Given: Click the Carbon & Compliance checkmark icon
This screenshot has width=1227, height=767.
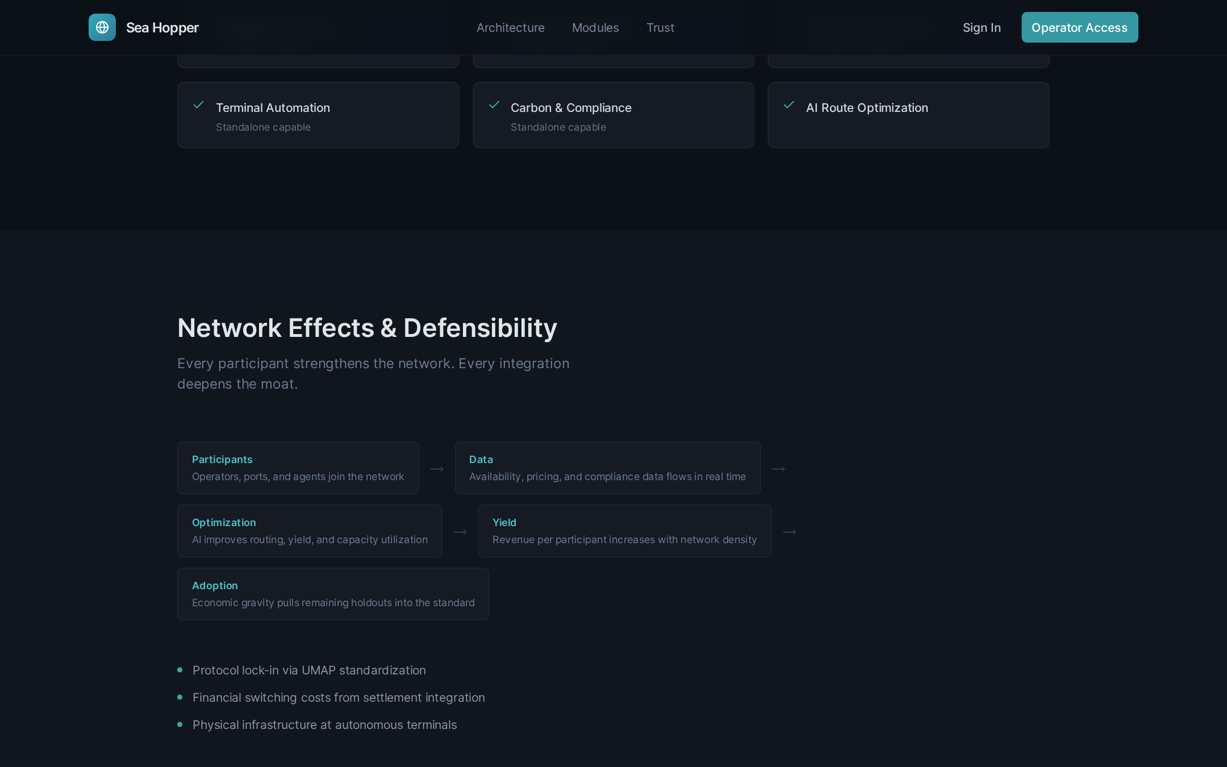Looking at the screenshot, I should 494,105.
